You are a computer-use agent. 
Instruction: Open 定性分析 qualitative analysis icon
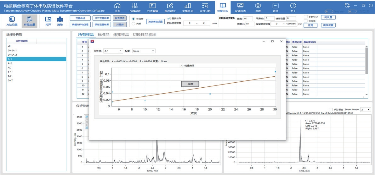[205, 6]
